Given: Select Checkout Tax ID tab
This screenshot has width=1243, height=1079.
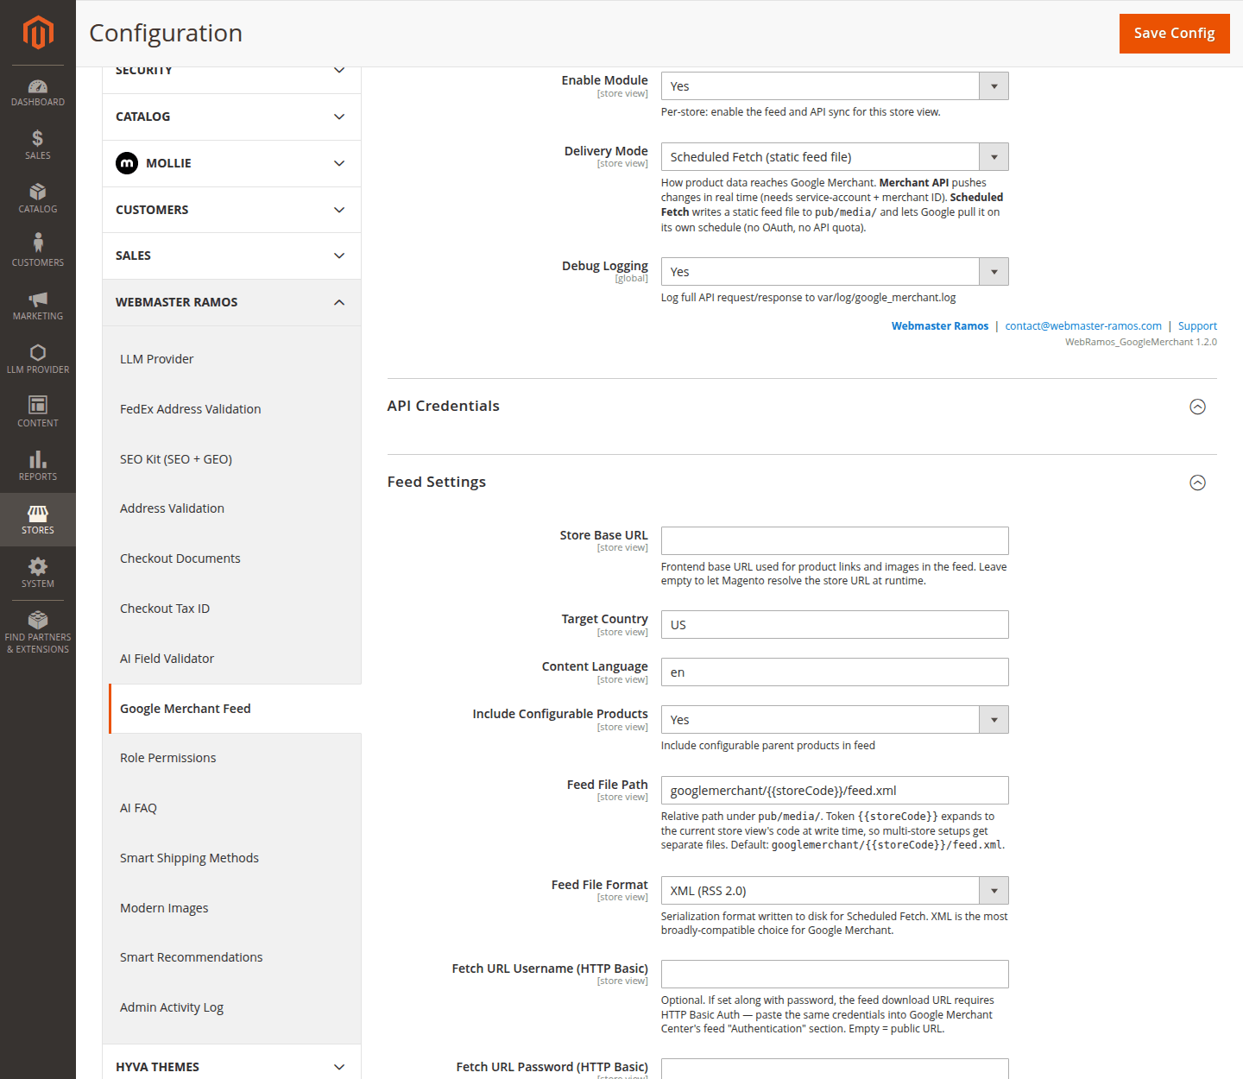Looking at the screenshot, I should [232, 609].
